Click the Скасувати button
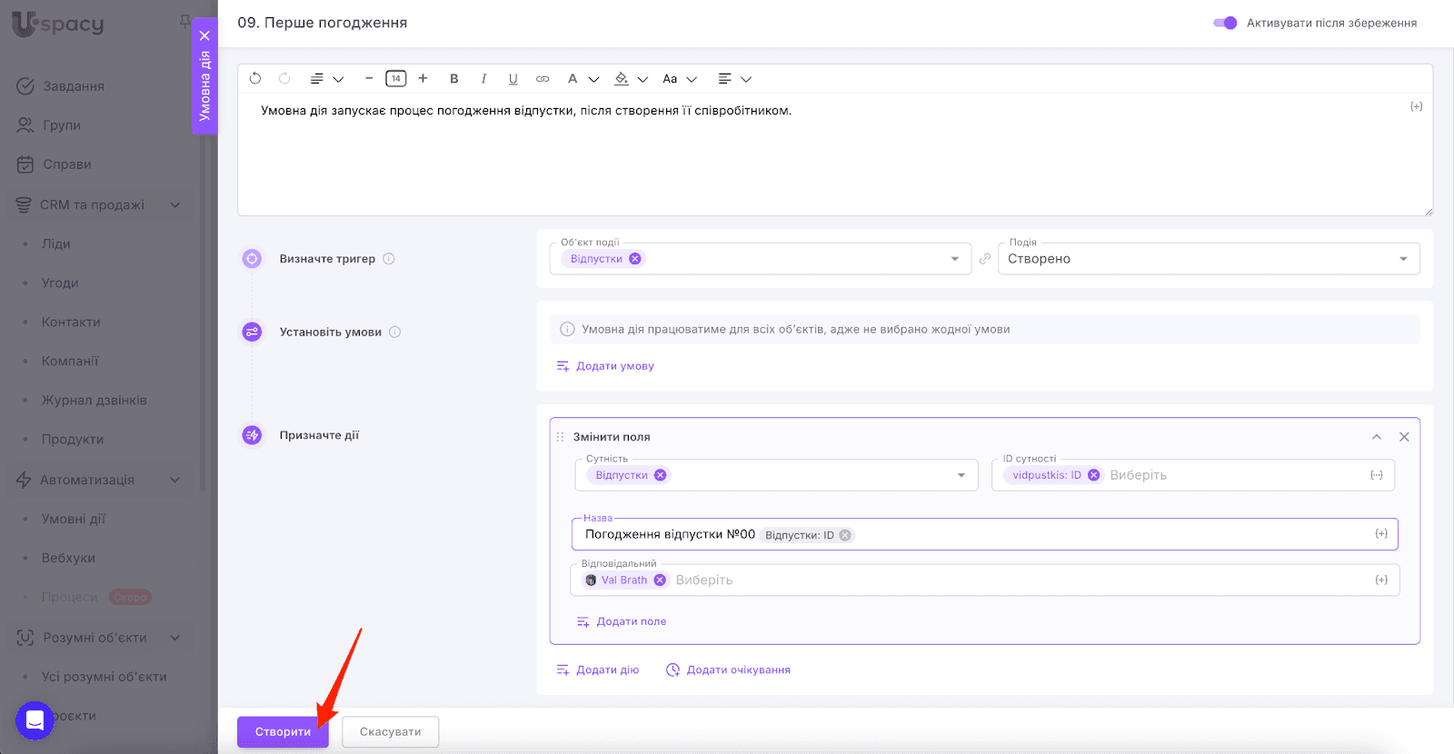Viewport: 1454px width, 754px height. pos(390,732)
